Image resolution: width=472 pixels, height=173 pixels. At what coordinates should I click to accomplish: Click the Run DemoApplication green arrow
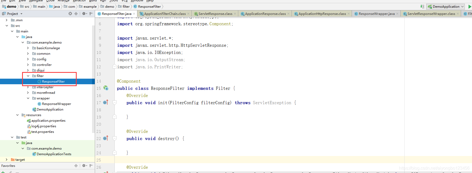tap(470, 7)
